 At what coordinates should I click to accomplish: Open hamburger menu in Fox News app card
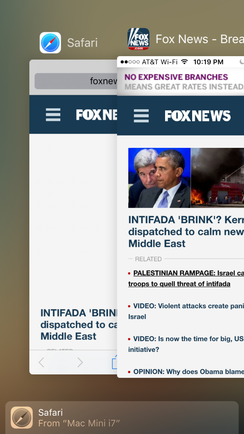click(x=141, y=116)
